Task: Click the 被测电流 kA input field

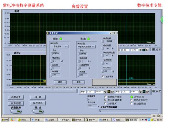Action: pos(83,61)
